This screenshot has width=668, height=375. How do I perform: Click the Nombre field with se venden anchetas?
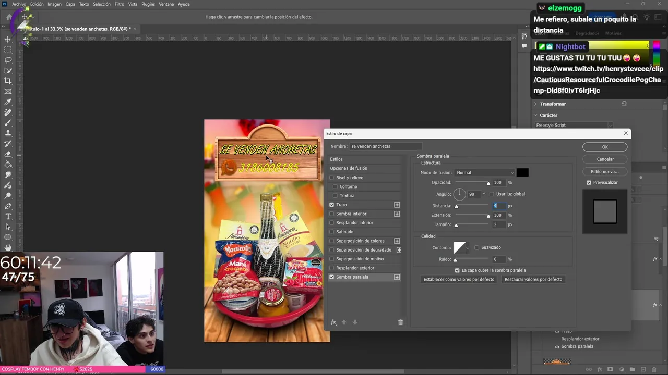click(386, 146)
